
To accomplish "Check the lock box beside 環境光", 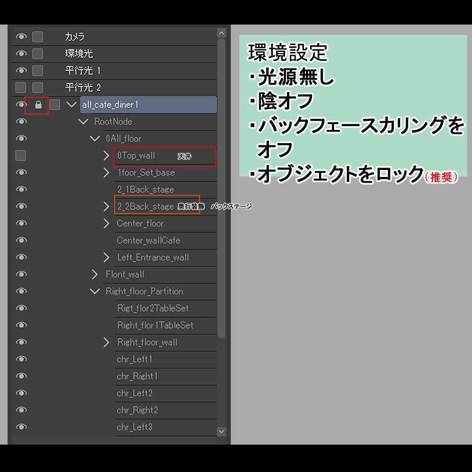I will click(x=38, y=54).
